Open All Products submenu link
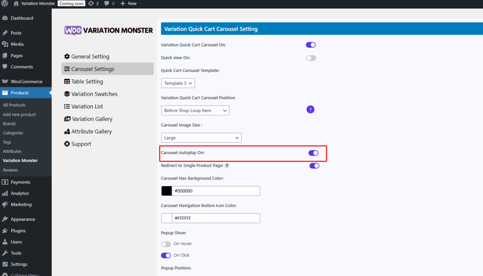Screen dimensions: 483x276 (14, 105)
